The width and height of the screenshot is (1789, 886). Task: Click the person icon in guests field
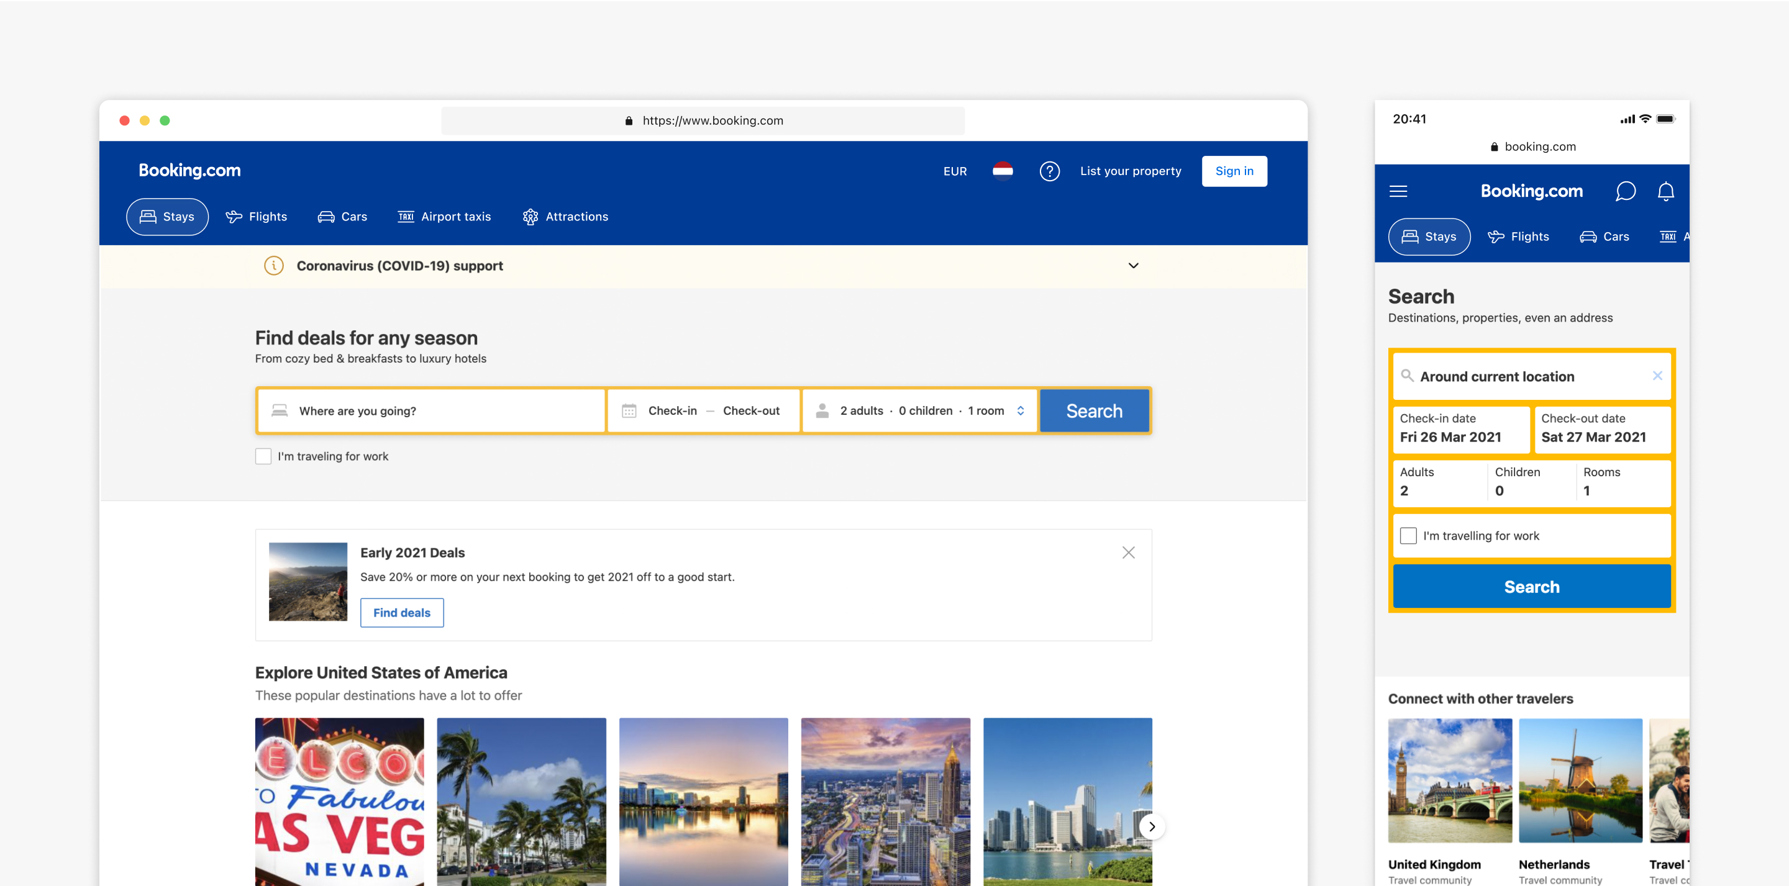point(822,411)
